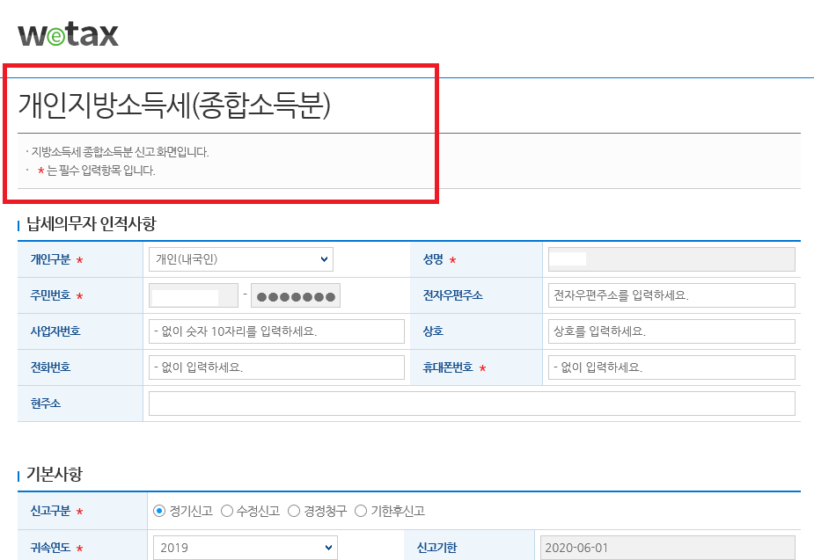The width and height of the screenshot is (814, 560).
Task: Click the 성명 input field
Action: [671, 259]
